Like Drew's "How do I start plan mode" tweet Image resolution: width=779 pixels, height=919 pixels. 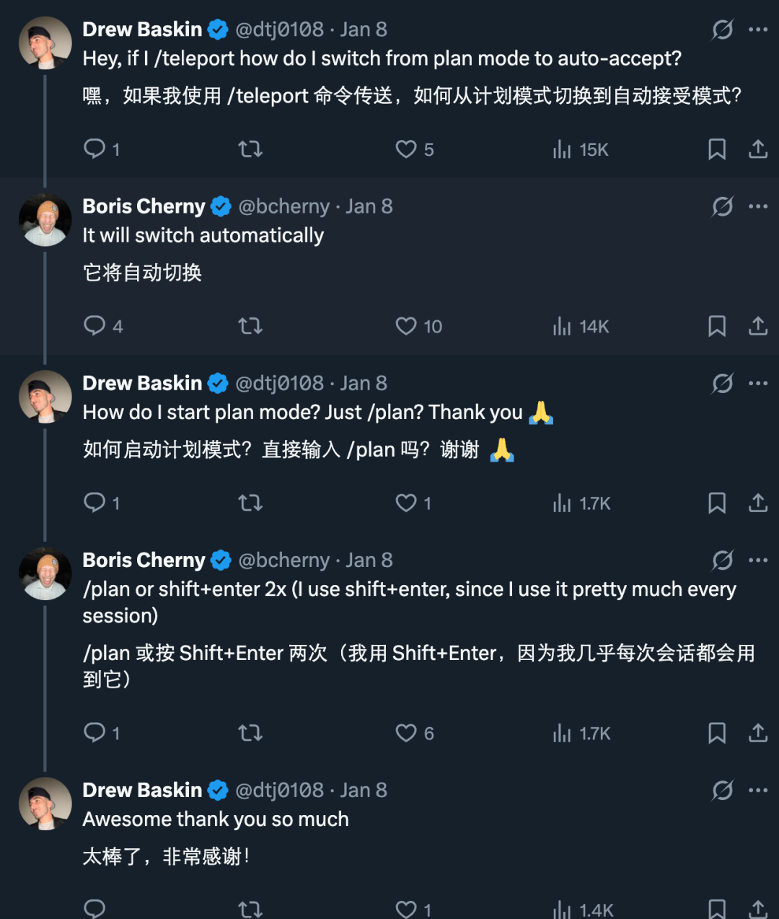(406, 503)
